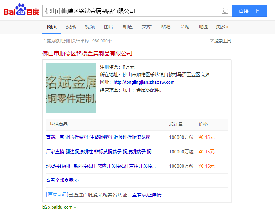Switch to the 文库 tab
Viewport: 275px width, 210px height.
(147, 27)
